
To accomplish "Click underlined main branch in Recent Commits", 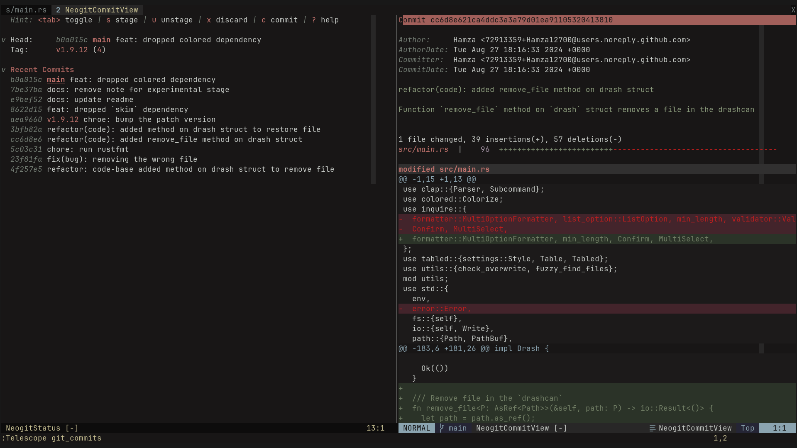I will point(56,80).
